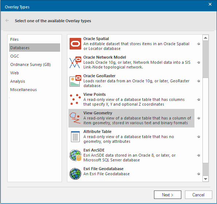Pin the View Points overlay type
Viewport: 217px width, 204px height.
(x=198, y=99)
